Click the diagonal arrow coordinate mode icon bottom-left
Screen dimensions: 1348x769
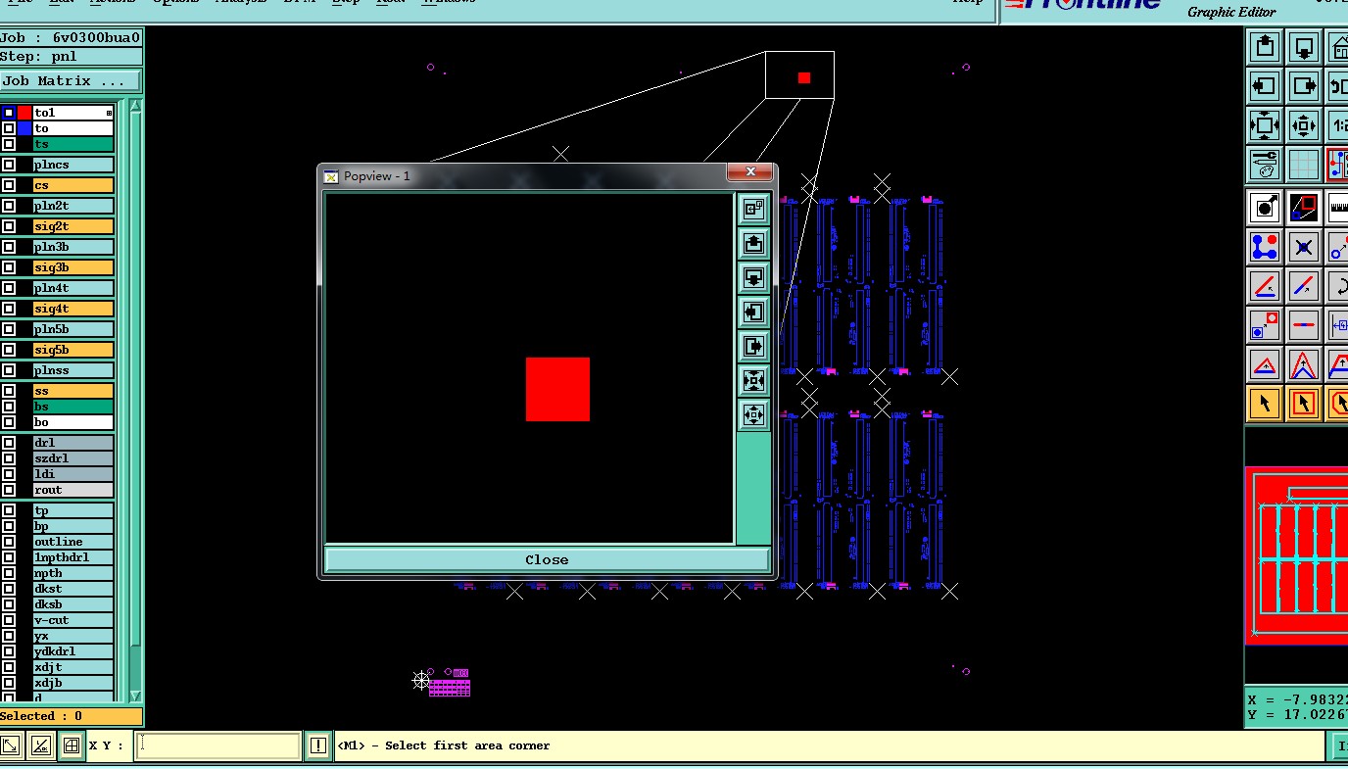12,745
